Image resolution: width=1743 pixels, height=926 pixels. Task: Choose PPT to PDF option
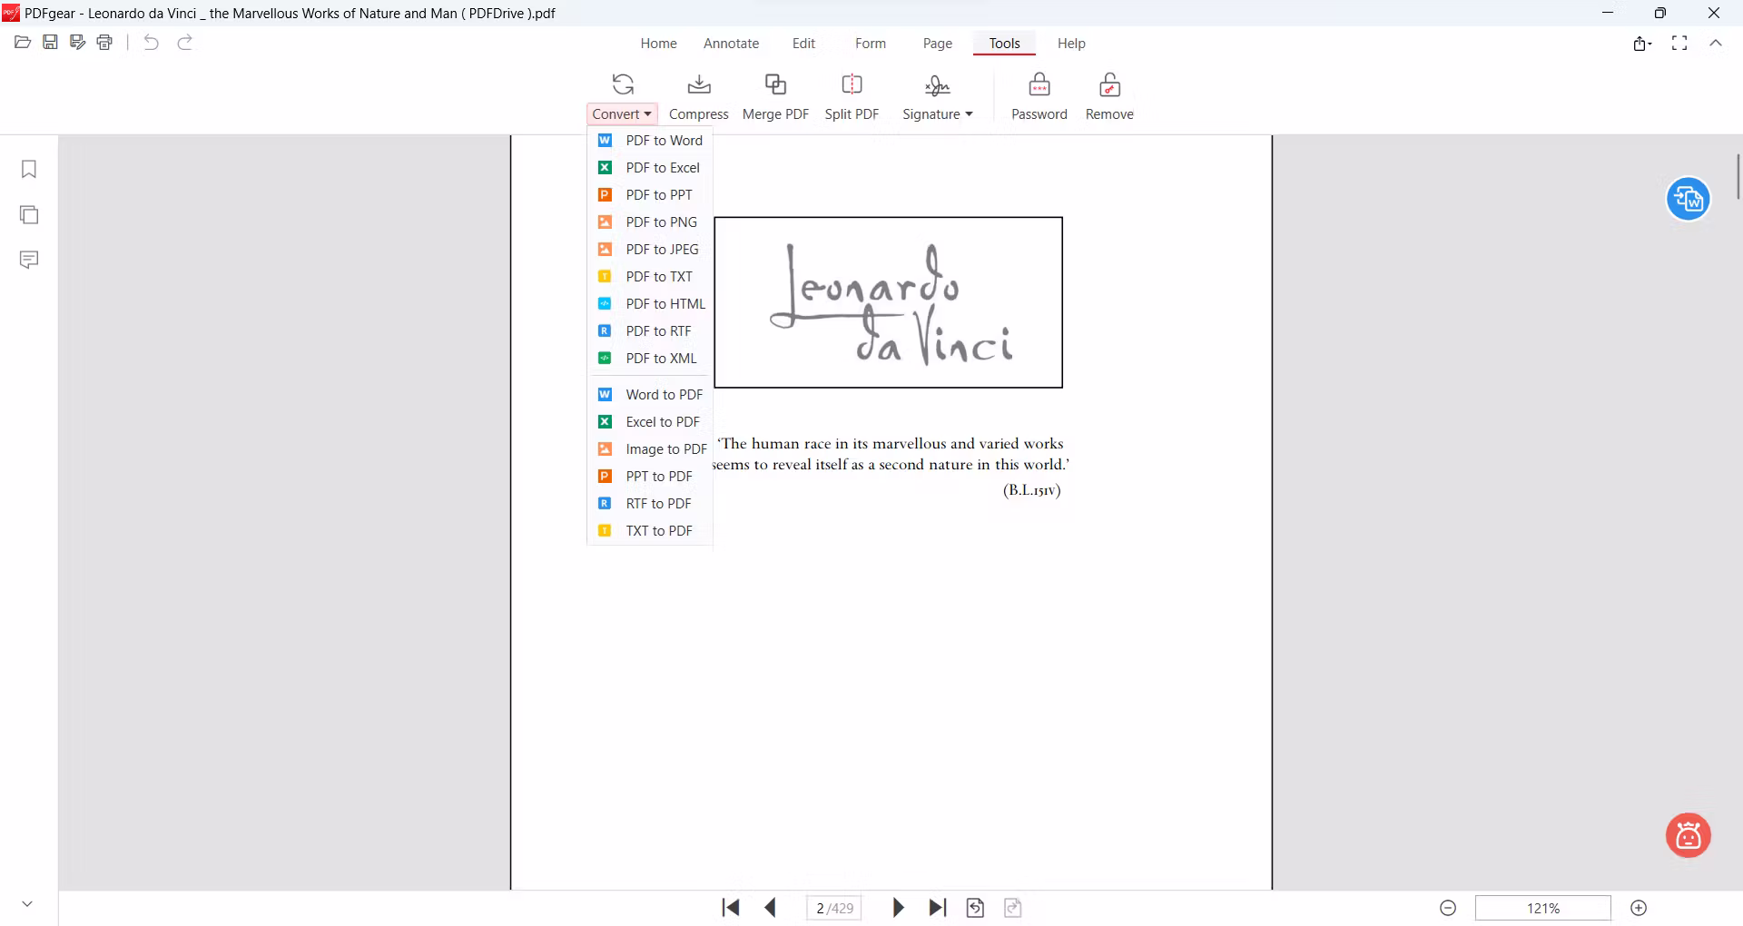tap(650, 477)
